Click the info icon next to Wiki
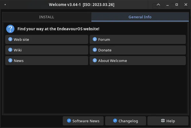 tap(10, 50)
